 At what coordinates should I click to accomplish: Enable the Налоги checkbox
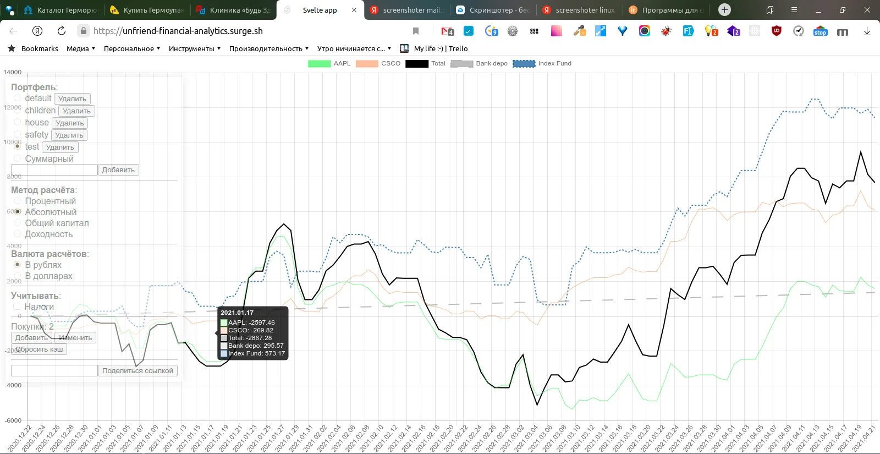point(17,307)
